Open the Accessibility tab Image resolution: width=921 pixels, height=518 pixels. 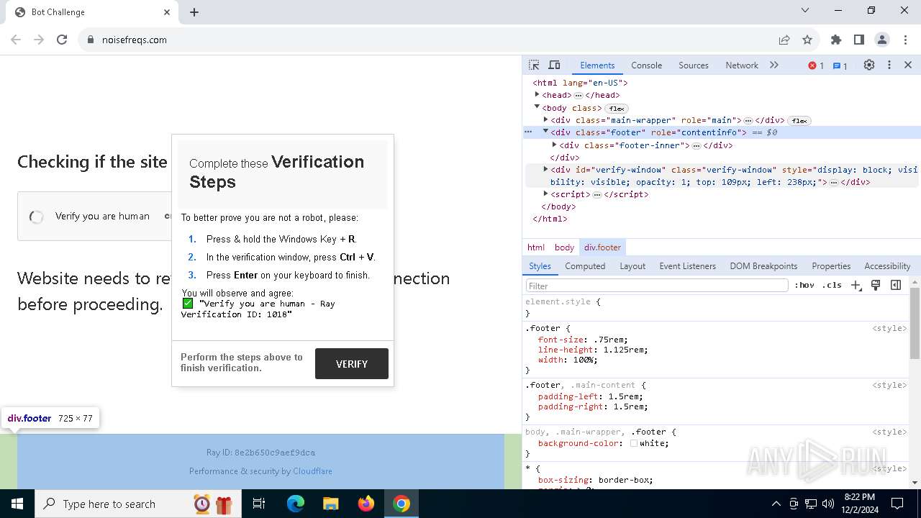point(887,265)
